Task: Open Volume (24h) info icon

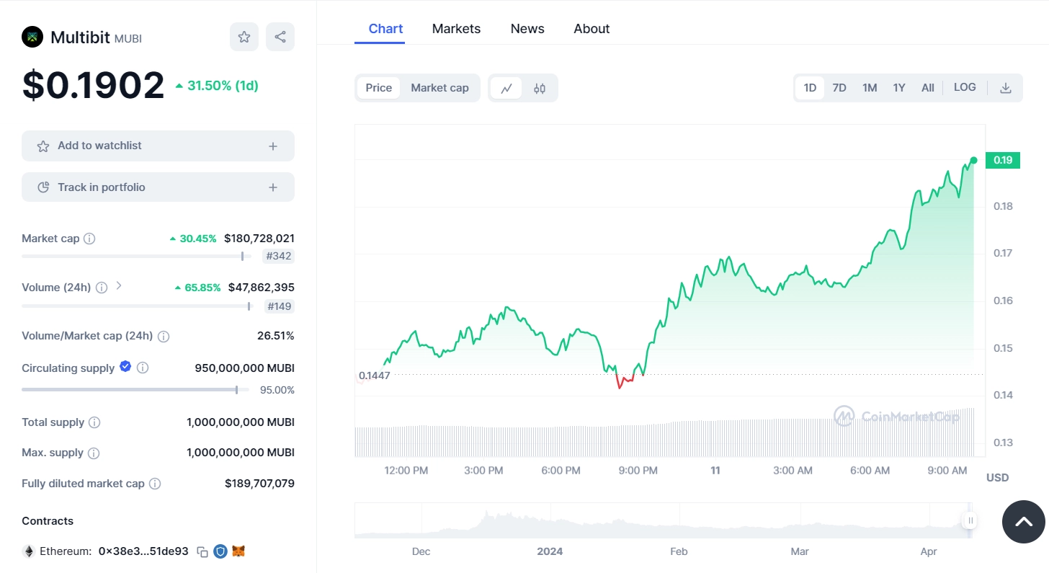Action: tap(102, 288)
